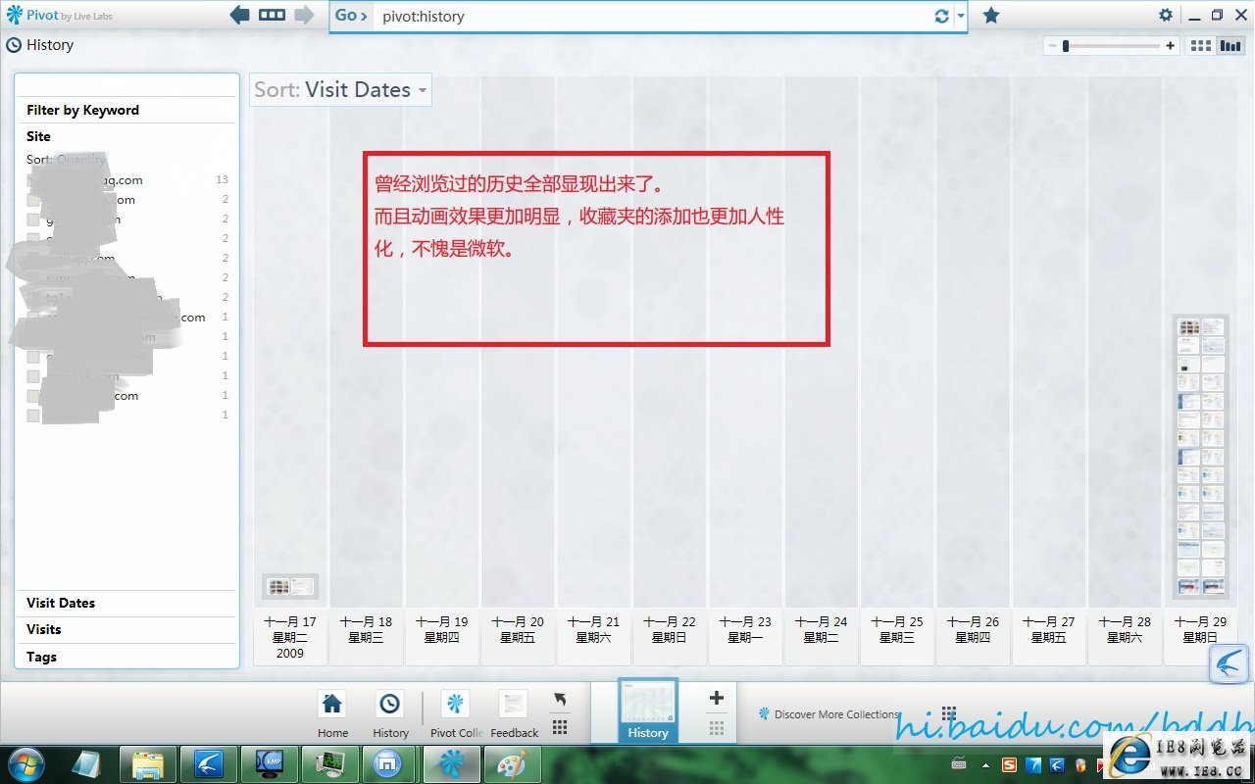This screenshot has width=1255, height=784.
Task: Click the History clock icon in header
Action: [x=14, y=45]
